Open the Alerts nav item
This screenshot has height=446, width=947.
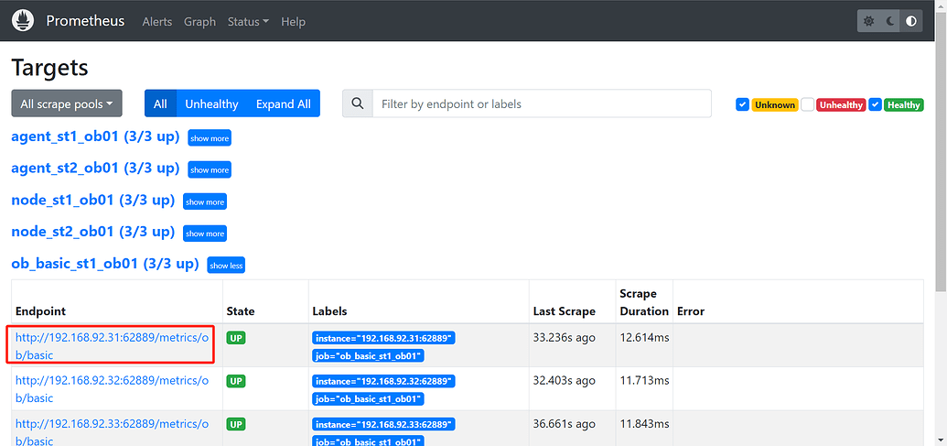[x=157, y=21]
